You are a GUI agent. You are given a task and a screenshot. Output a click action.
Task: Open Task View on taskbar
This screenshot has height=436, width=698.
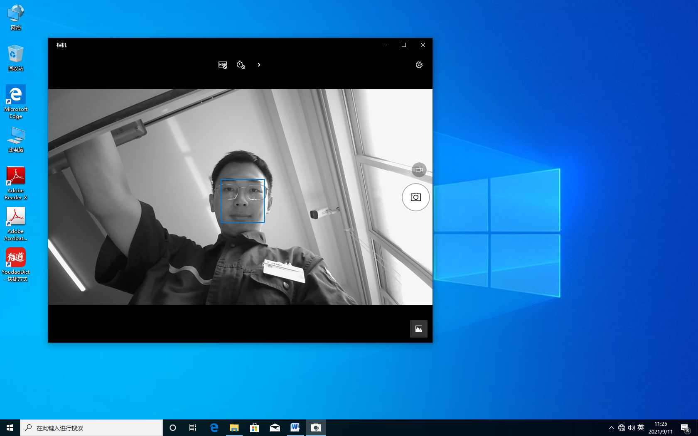pos(193,428)
